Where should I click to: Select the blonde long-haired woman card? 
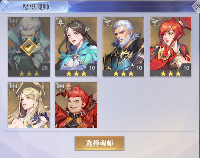tap(29, 105)
